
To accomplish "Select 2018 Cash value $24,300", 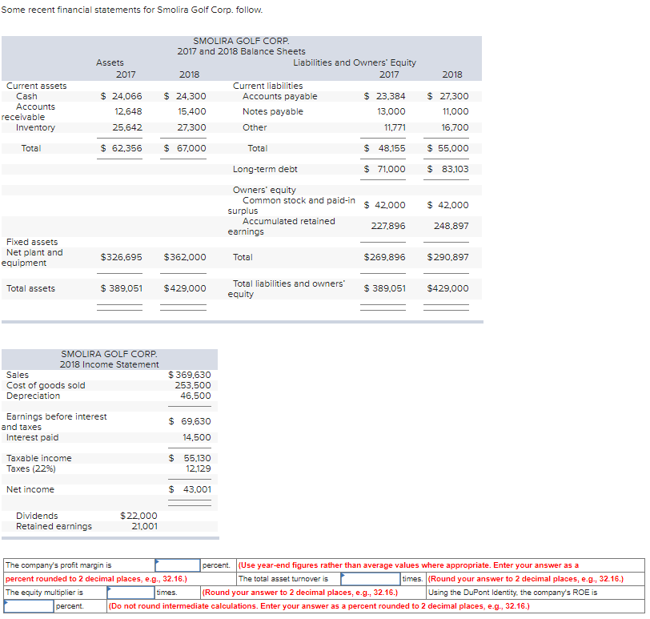I will coord(185,96).
